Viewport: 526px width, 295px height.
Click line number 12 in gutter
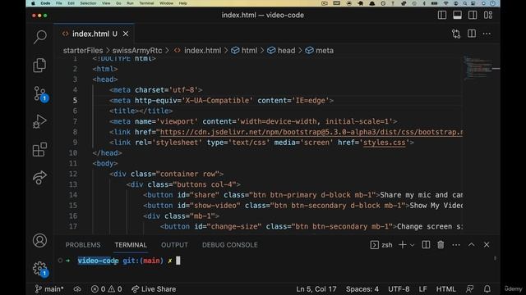click(73, 174)
